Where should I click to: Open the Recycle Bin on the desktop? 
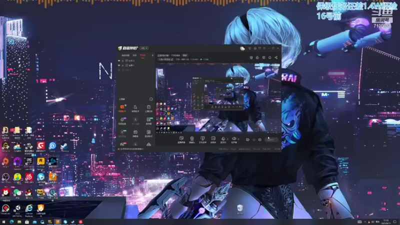pyautogui.click(x=240, y=208)
